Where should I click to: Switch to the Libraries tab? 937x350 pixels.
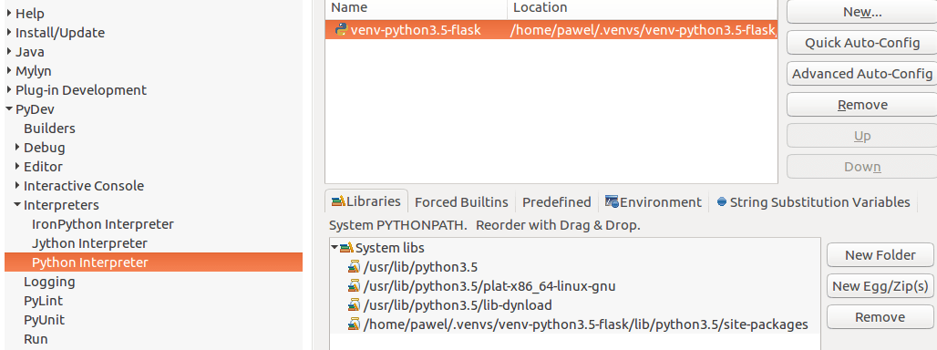[x=366, y=201]
